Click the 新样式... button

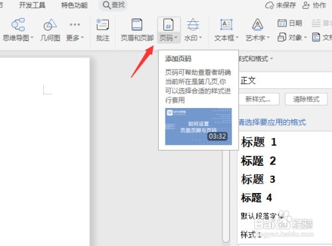[259, 99]
